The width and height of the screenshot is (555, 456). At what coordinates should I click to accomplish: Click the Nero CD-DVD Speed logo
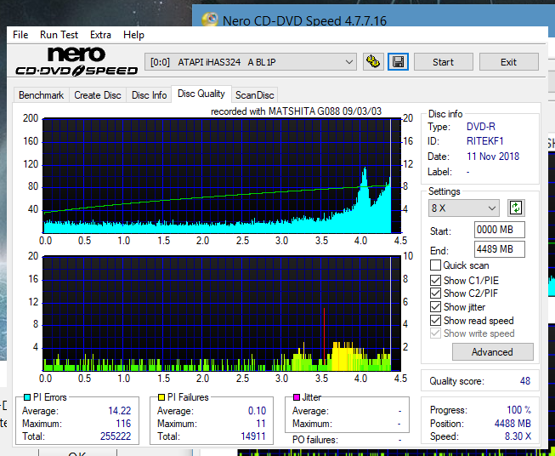point(76,61)
